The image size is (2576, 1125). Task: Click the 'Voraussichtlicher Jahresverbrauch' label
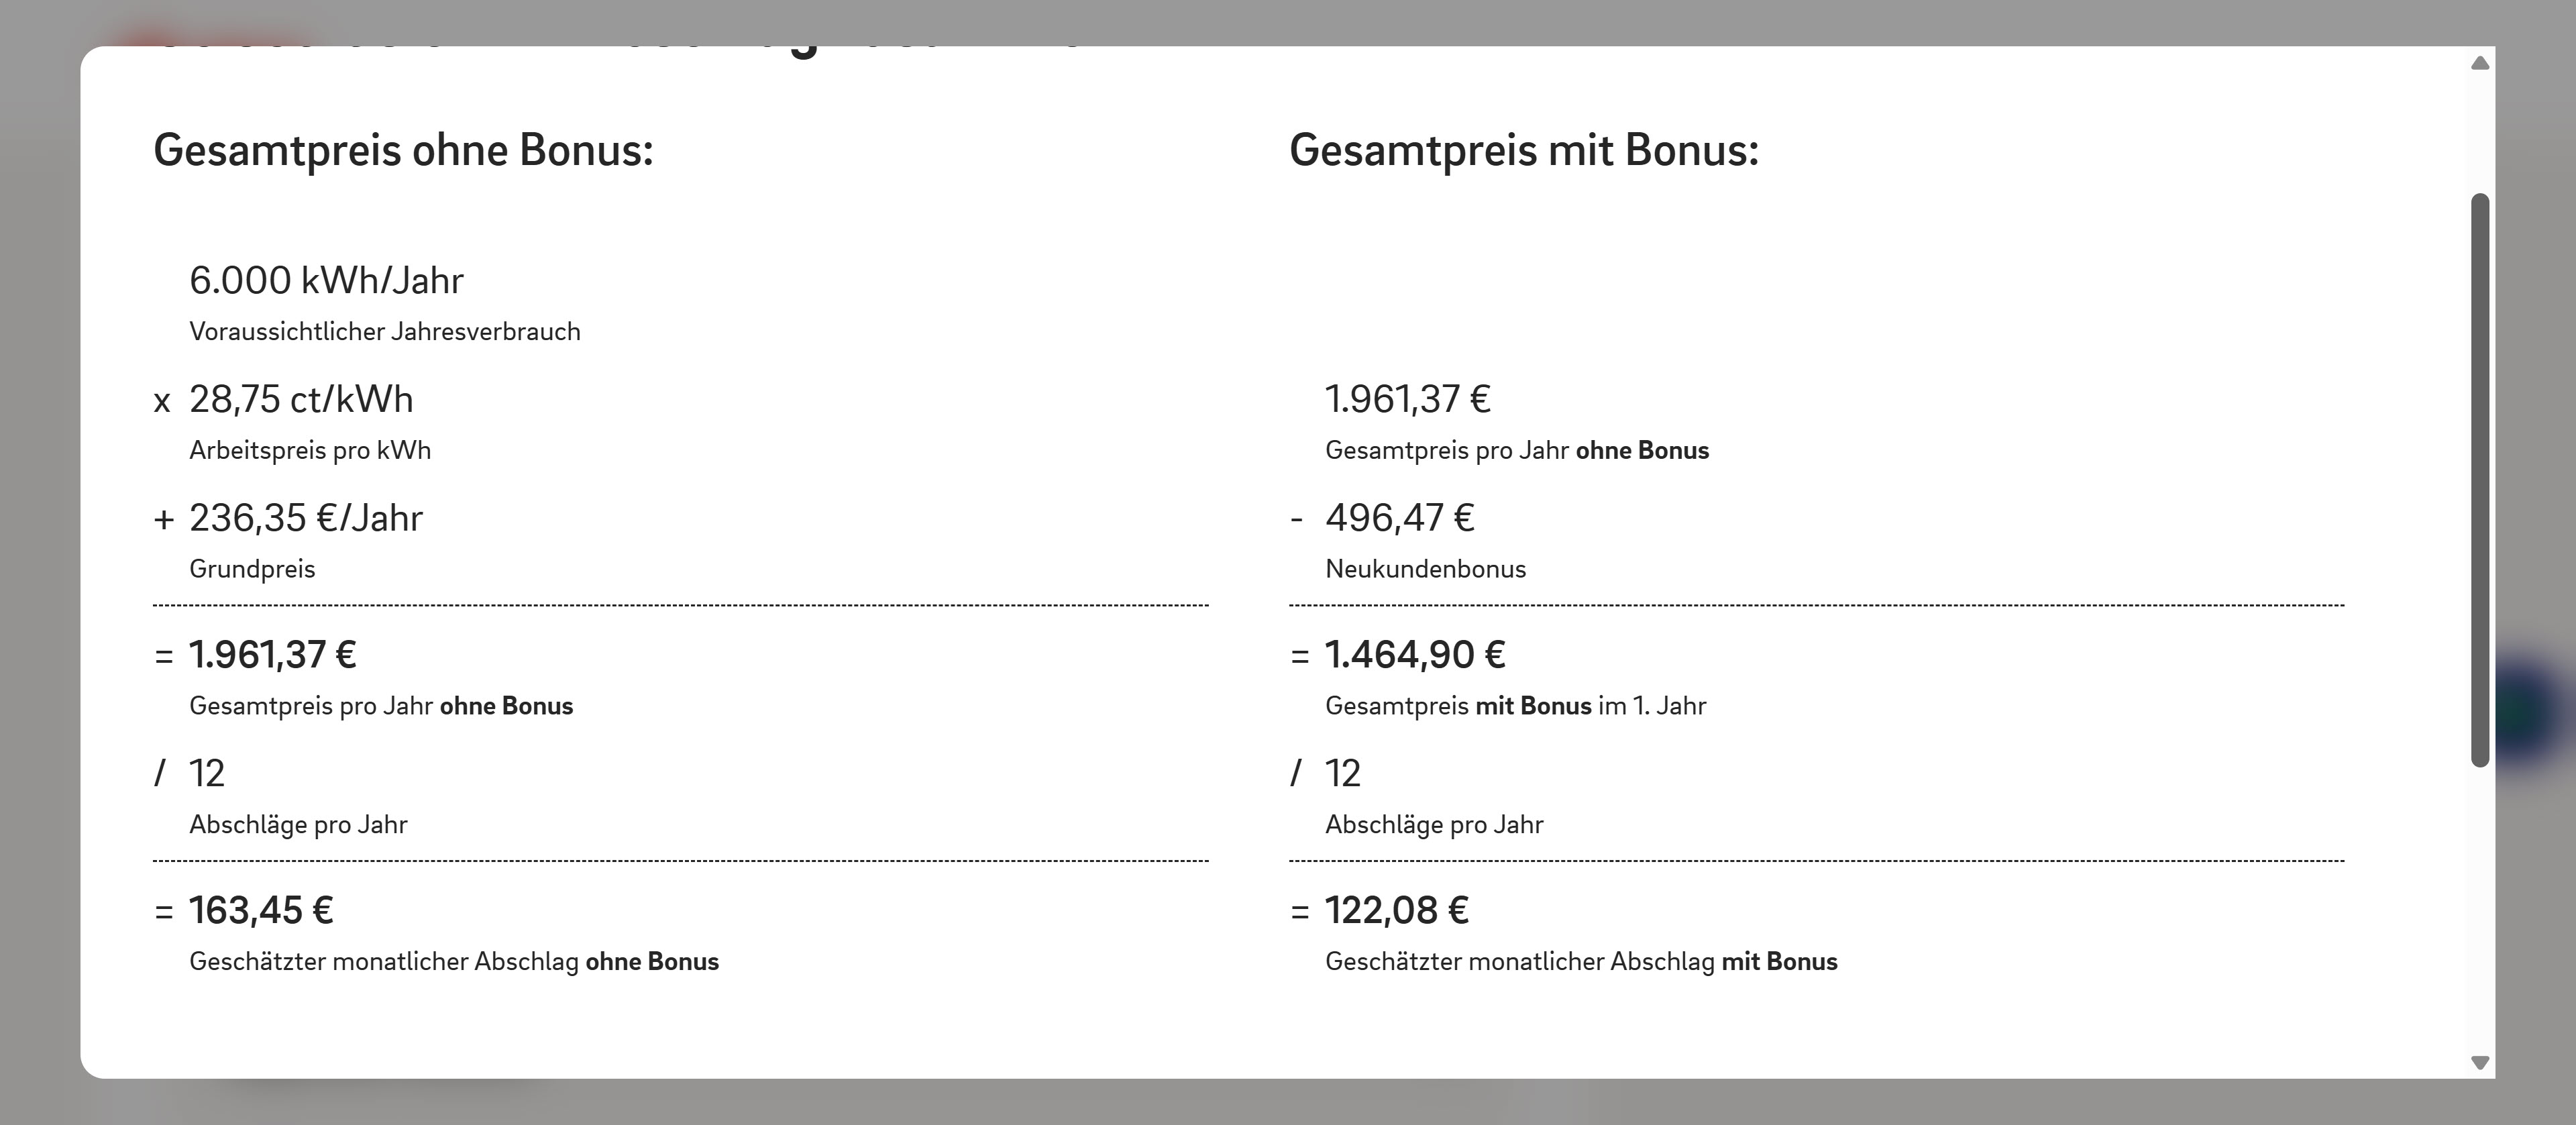coord(385,332)
